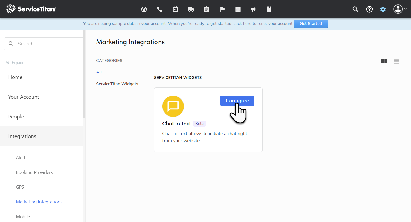Click the ServiceTitan logo
This screenshot has height=222, width=411.
pos(31,9)
